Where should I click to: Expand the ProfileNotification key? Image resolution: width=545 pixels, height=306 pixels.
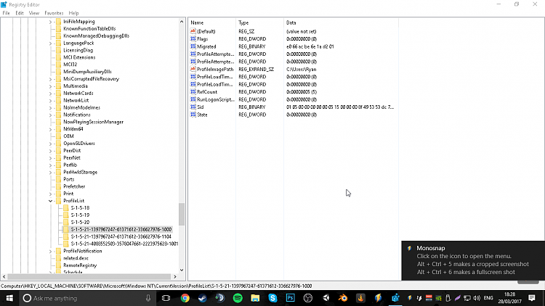click(x=50, y=251)
